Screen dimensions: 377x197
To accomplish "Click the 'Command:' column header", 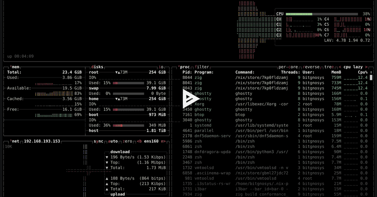I will click(x=245, y=72).
